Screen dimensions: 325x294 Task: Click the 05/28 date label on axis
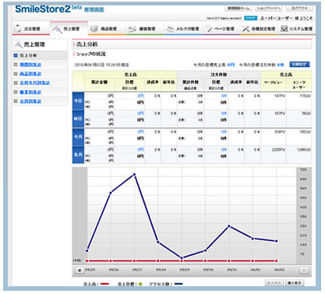[161, 270]
